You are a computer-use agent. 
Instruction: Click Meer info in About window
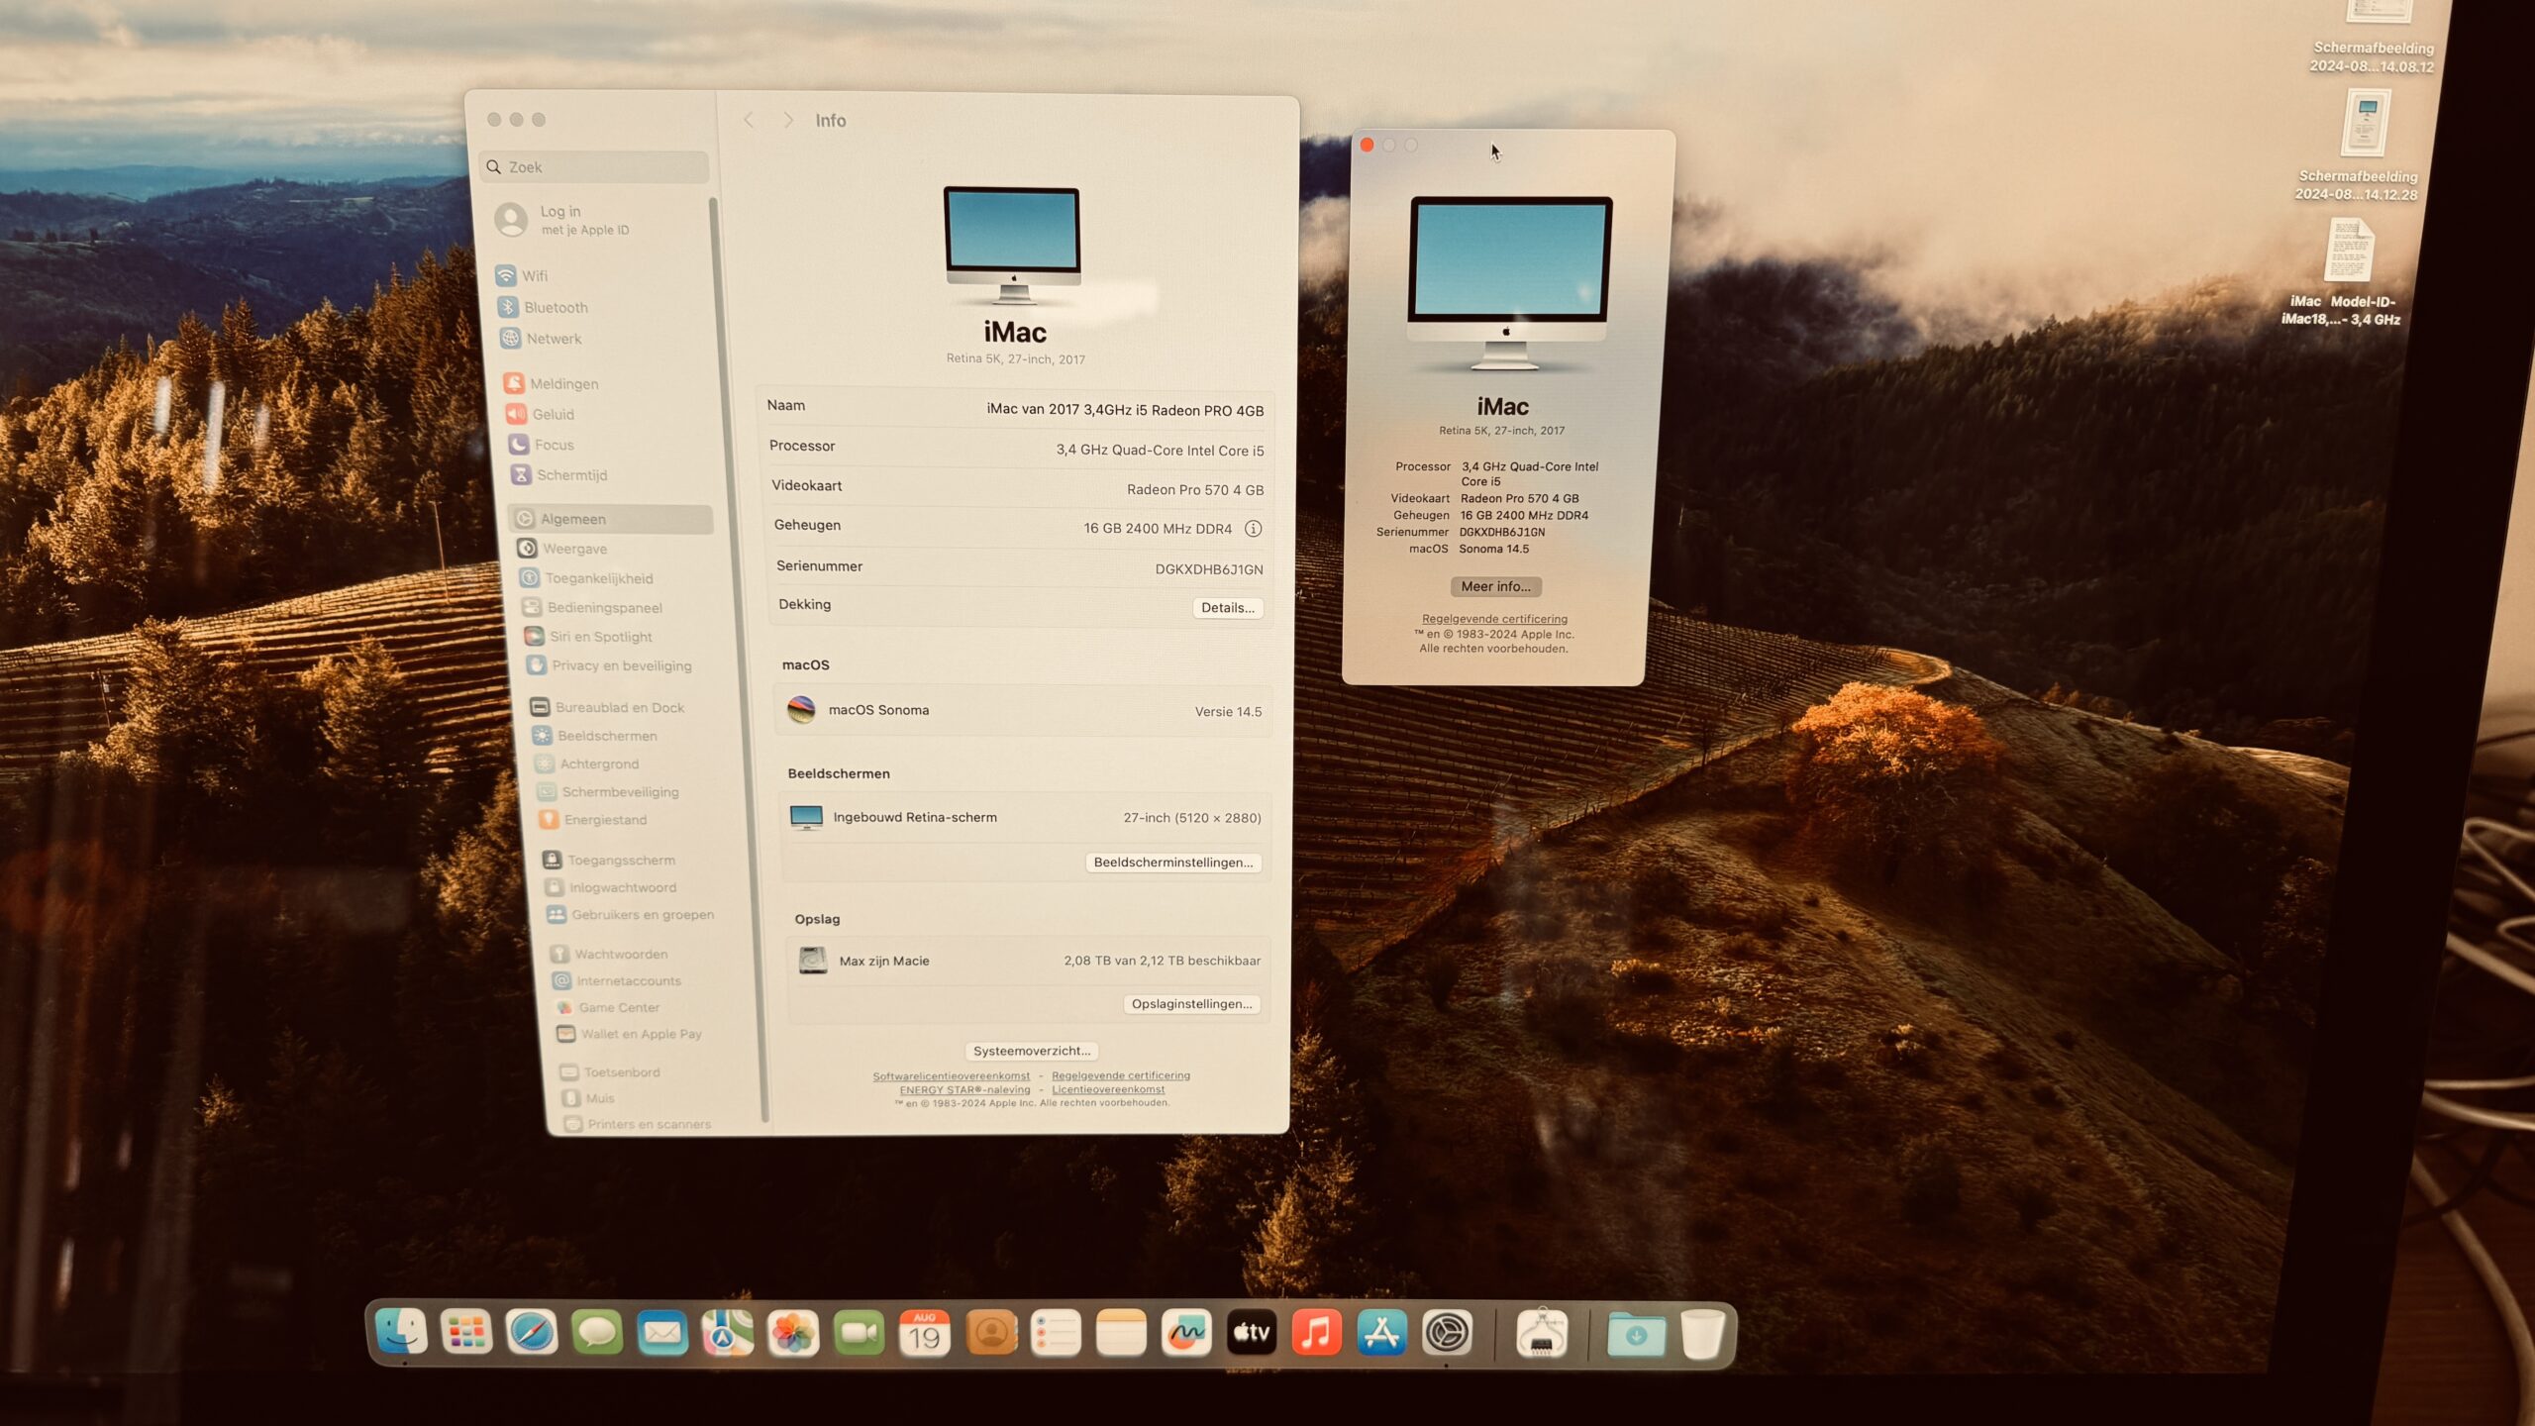pos(1495,586)
